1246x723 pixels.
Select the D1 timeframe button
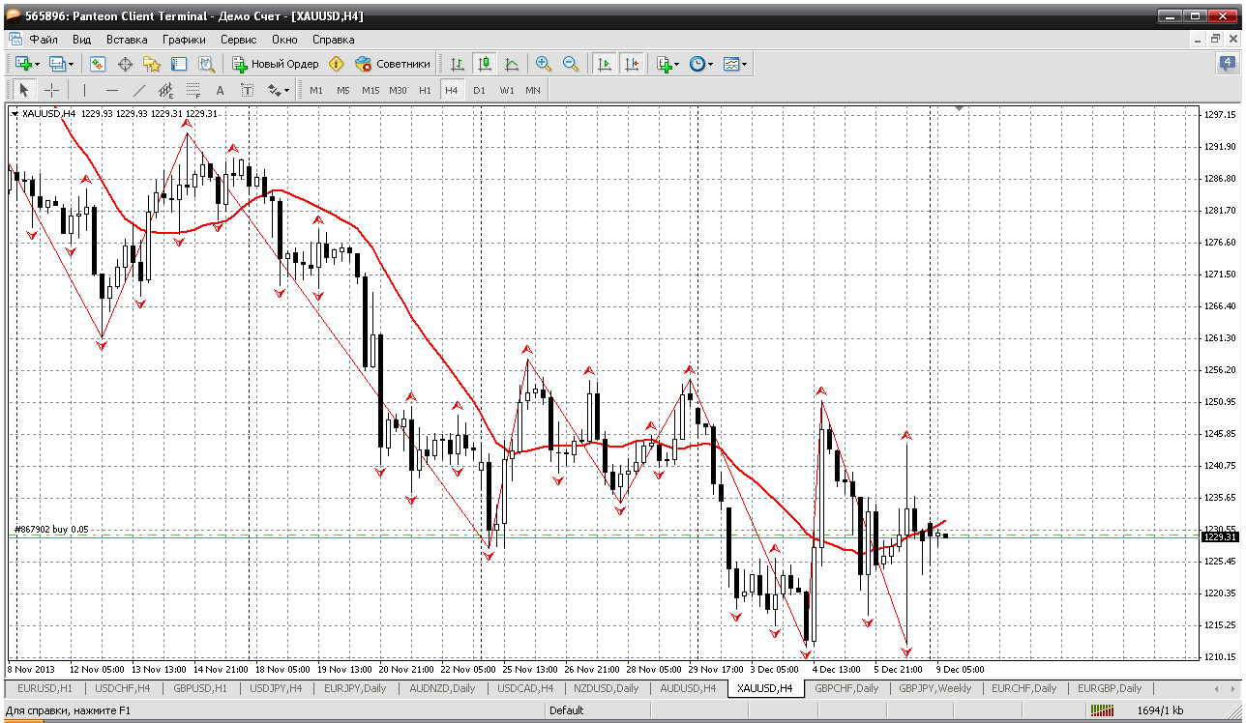click(479, 90)
